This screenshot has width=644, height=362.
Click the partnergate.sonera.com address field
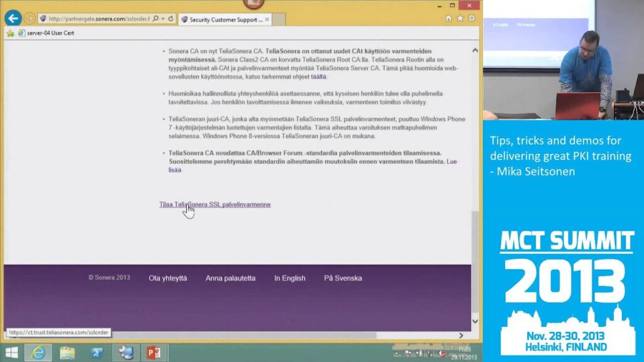[99, 19]
